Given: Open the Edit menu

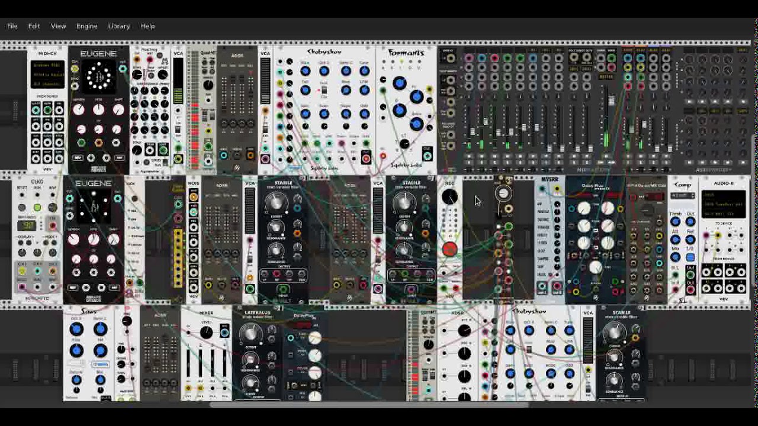Looking at the screenshot, I should tap(34, 26).
